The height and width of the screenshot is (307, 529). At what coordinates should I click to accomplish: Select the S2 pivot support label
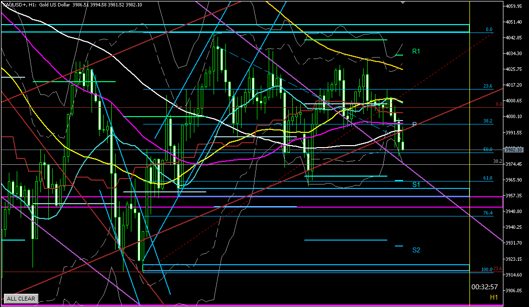click(x=416, y=250)
